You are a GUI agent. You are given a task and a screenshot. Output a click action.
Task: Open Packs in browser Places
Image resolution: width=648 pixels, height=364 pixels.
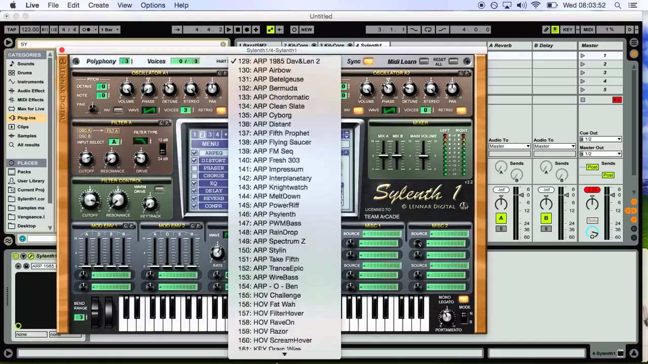[24, 172]
